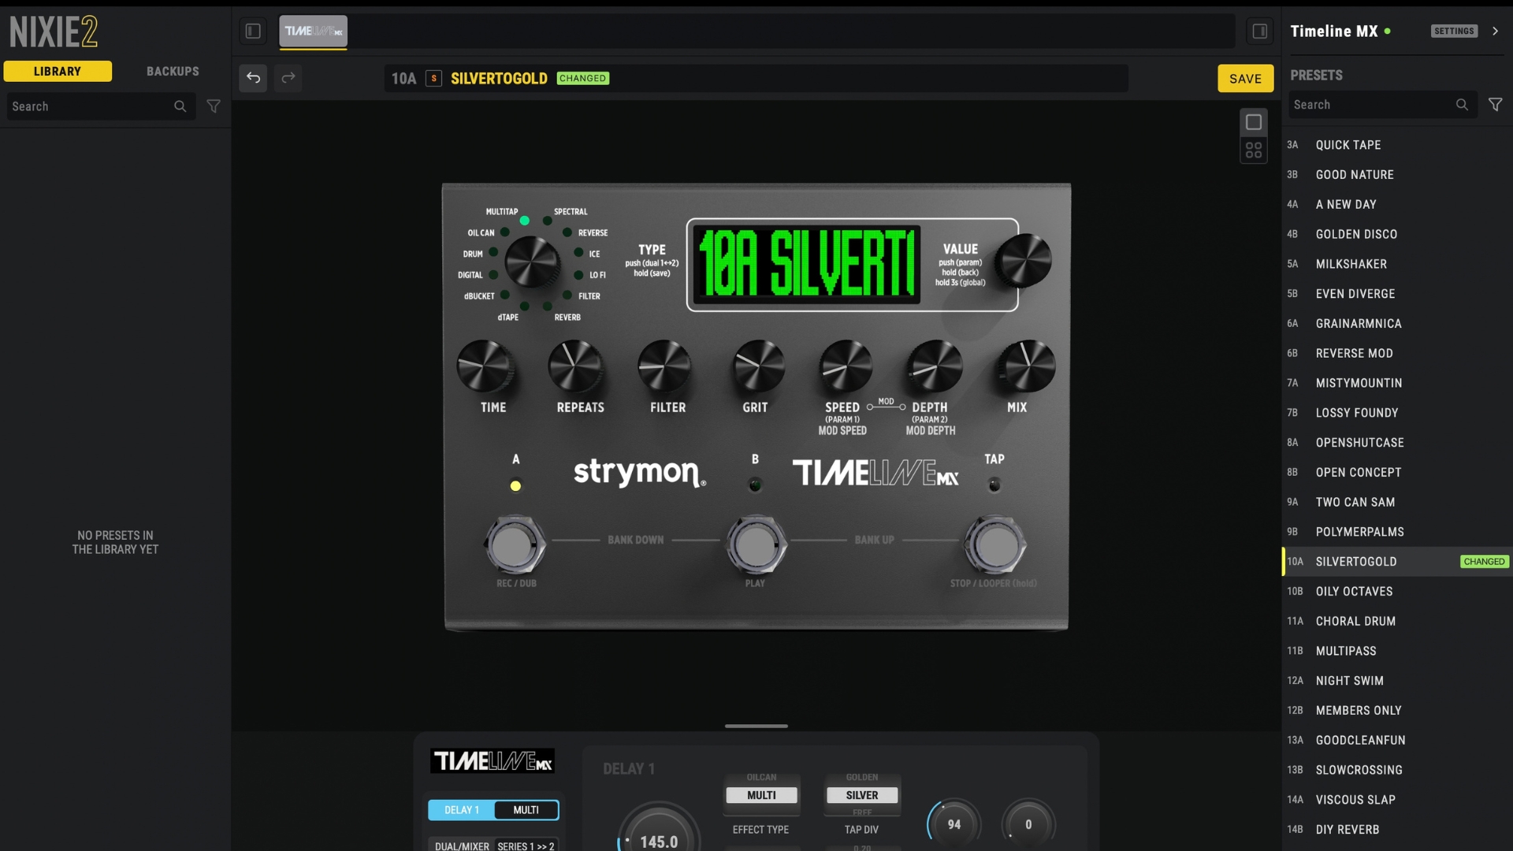1513x851 pixels.
Task: Click the TYPE selector knob
Action: point(532,262)
